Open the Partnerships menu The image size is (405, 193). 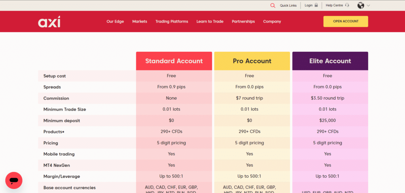(243, 21)
